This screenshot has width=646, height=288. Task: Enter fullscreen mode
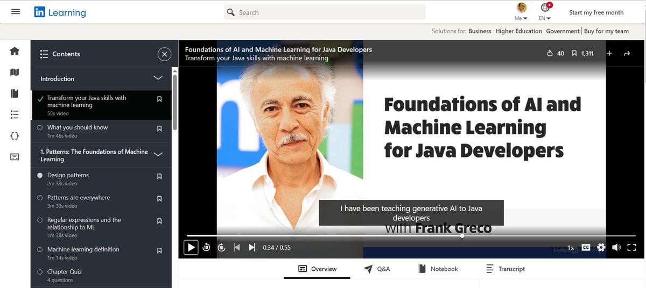click(x=631, y=248)
